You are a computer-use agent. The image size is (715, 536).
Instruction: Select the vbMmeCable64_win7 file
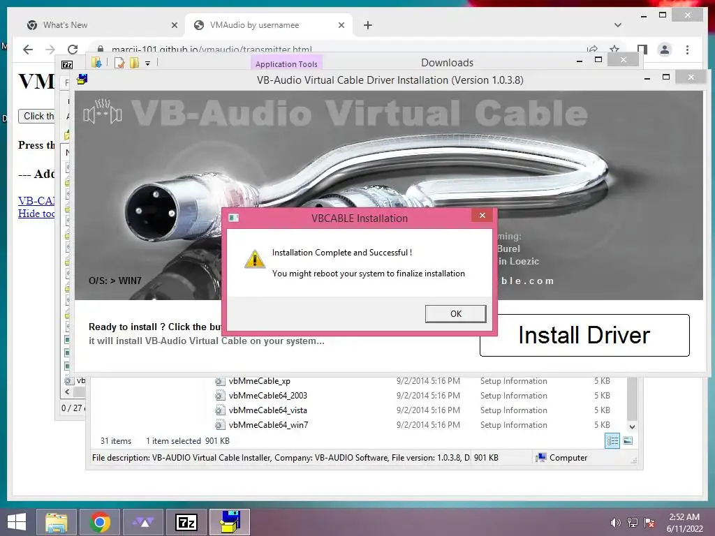pos(268,425)
